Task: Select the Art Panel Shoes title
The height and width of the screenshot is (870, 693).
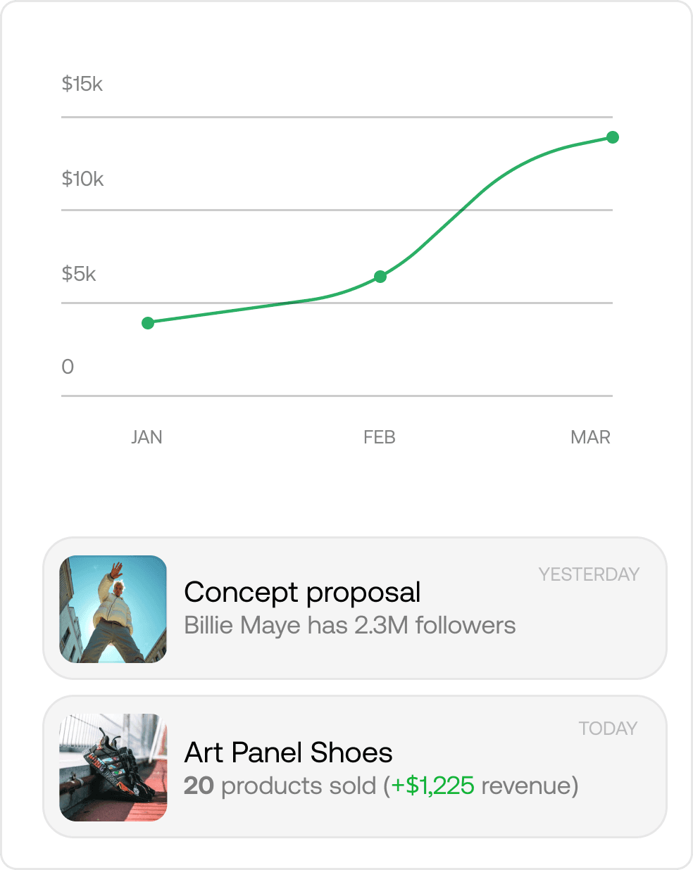Action: tap(288, 752)
